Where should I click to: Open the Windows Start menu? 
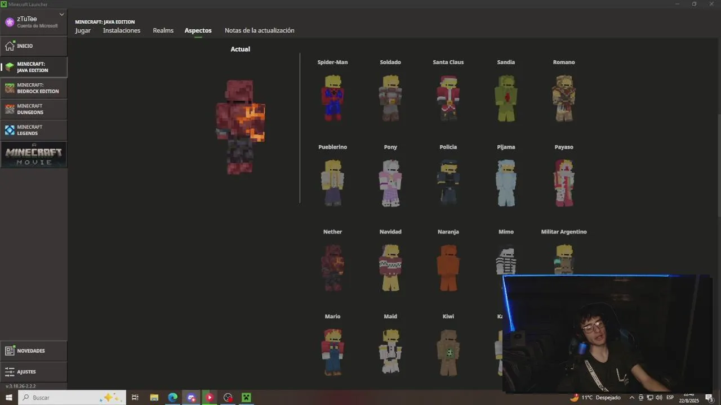(9, 398)
